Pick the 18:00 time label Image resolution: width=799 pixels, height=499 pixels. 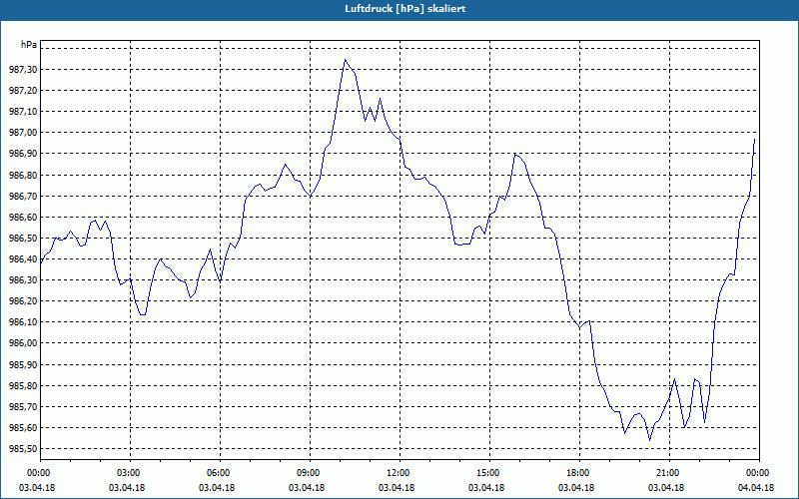[x=579, y=472]
